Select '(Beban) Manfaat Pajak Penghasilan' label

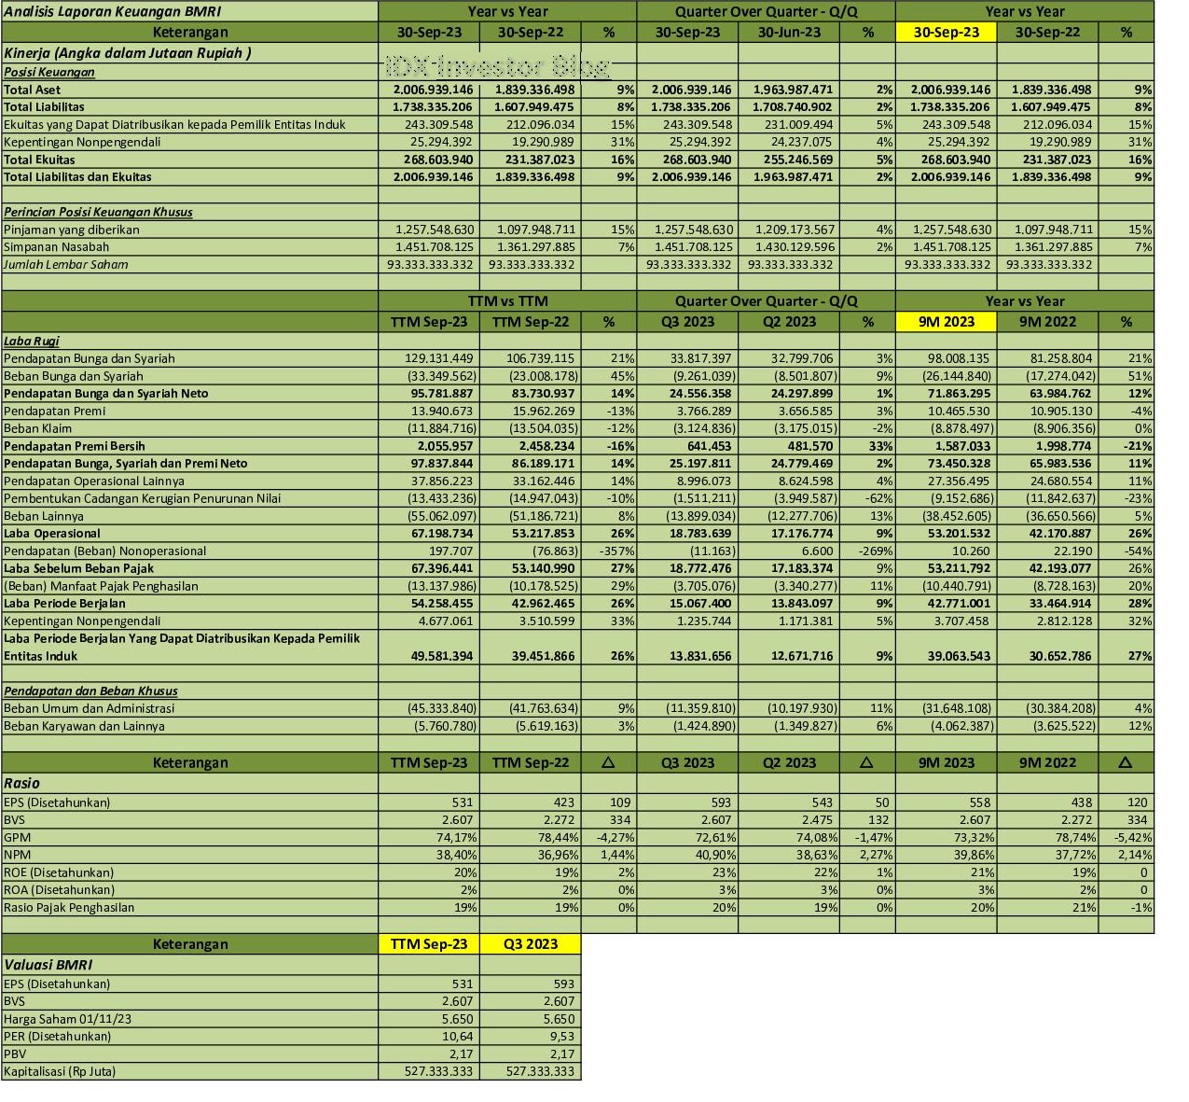coord(101,586)
